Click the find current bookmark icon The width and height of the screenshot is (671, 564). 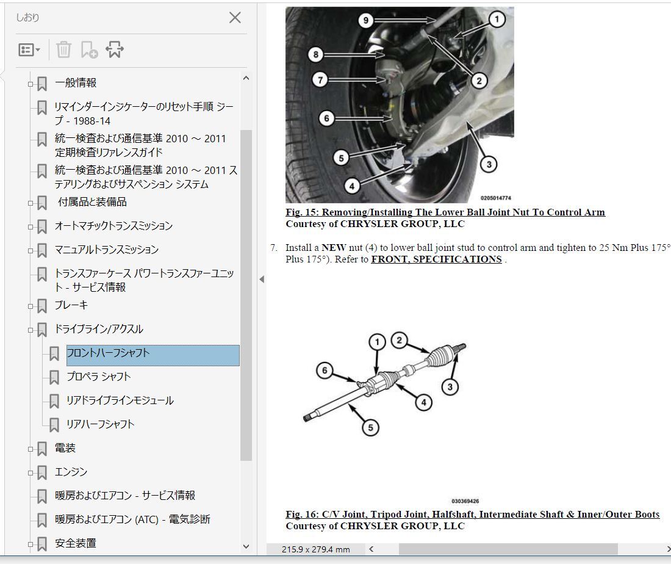tap(115, 49)
